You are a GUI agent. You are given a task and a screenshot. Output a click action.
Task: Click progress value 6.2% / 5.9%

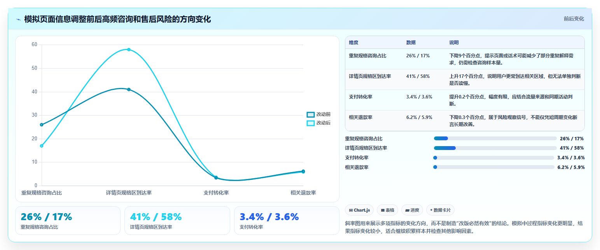click(571, 167)
